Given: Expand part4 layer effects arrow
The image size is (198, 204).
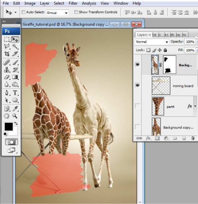Looking at the screenshot, I should pos(195,106).
